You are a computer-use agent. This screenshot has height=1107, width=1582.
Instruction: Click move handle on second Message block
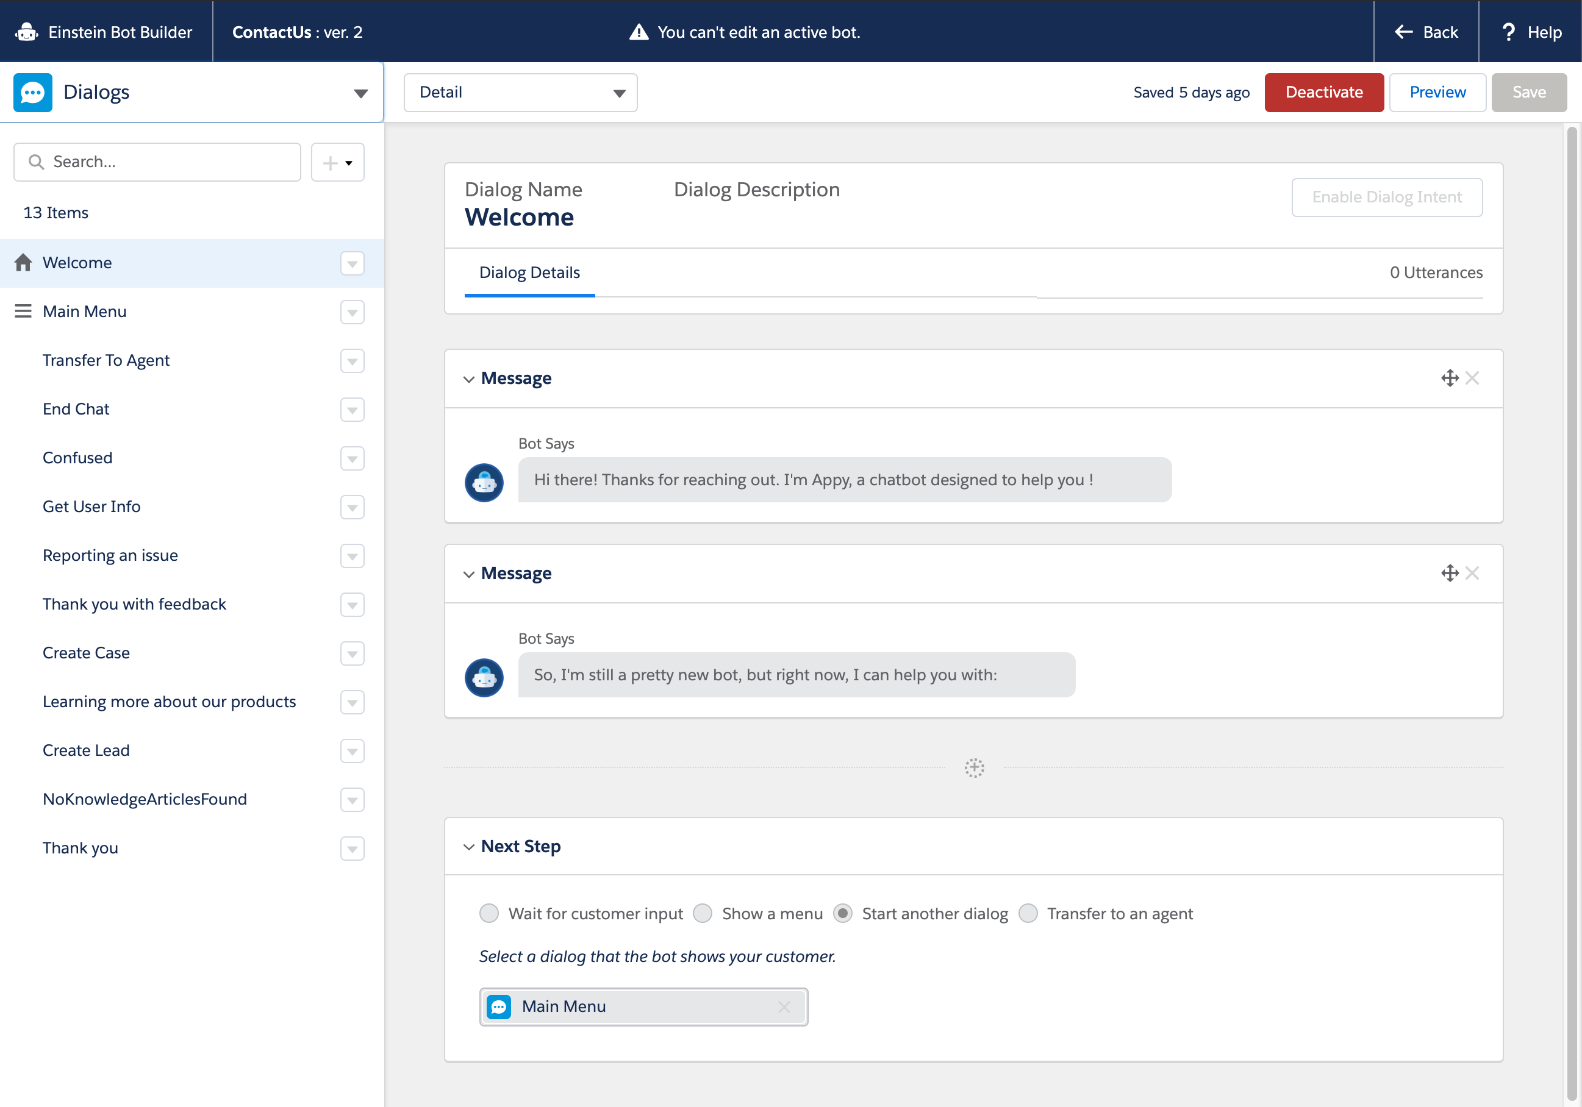coord(1450,573)
